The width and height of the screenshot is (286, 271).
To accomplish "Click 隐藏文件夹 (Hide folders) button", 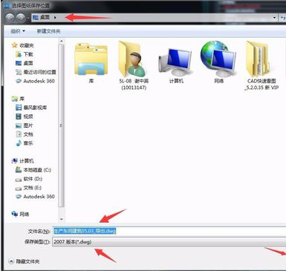I will [24, 261].
